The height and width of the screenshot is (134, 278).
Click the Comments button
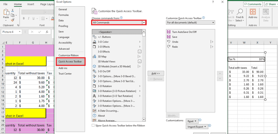point(253,4)
